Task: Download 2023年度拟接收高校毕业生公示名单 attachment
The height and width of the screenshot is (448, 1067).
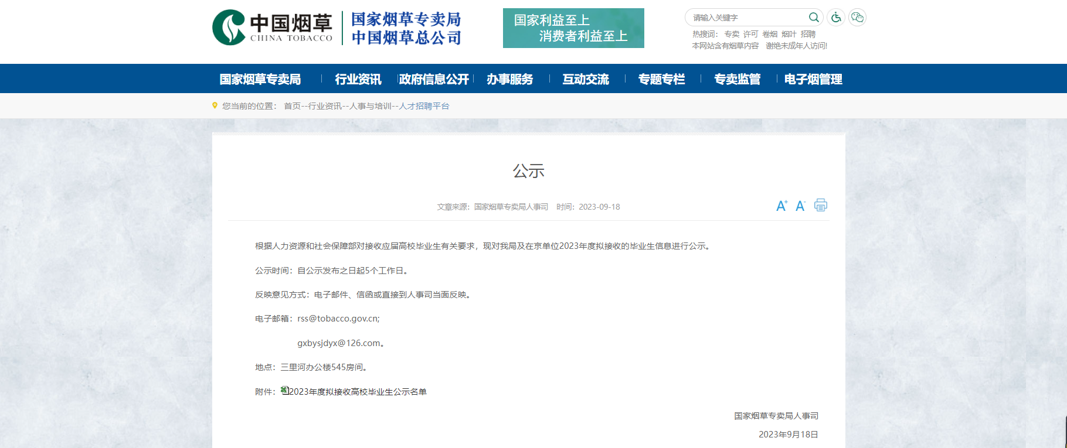Action: point(358,392)
